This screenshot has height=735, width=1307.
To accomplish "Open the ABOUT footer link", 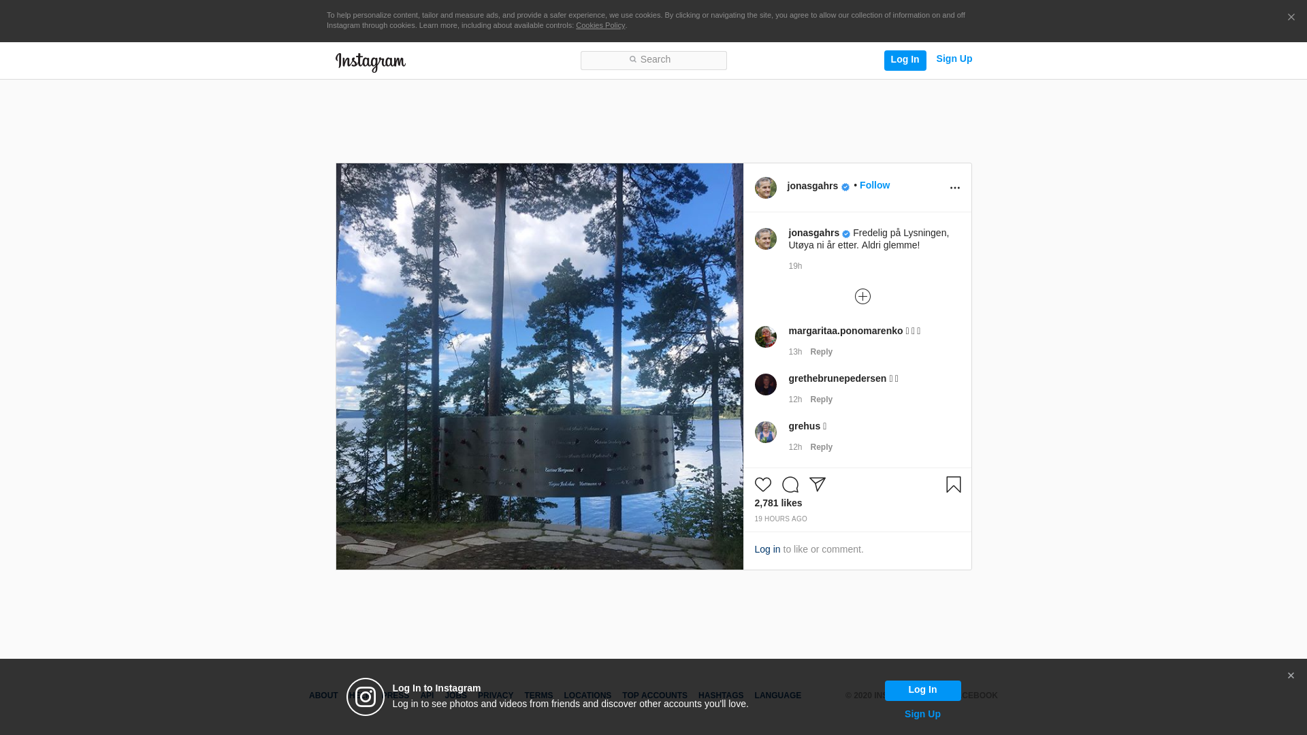I will 323,696.
